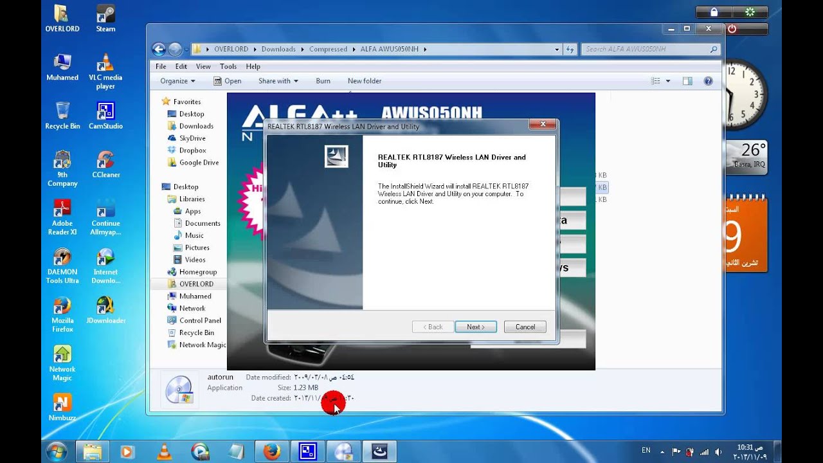Launch VLC media player from desktop
823x463 pixels.
(x=105, y=71)
